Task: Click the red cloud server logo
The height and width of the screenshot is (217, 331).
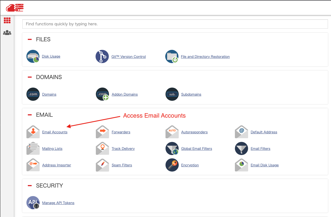Action: click(15, 8)
